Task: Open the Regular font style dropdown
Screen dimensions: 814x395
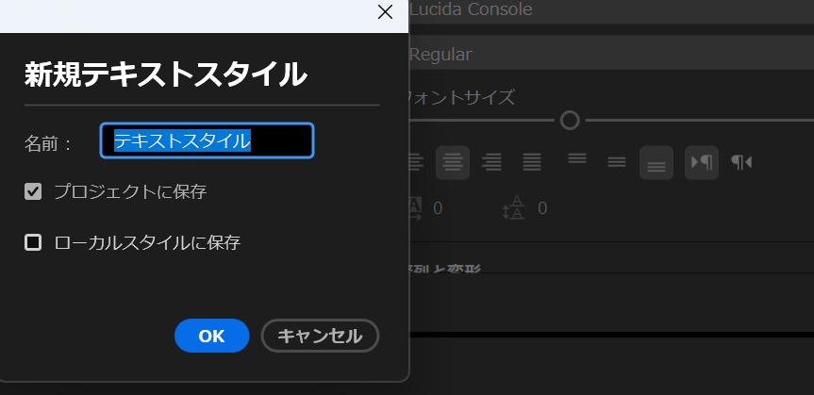Action: tap(604, 55)
